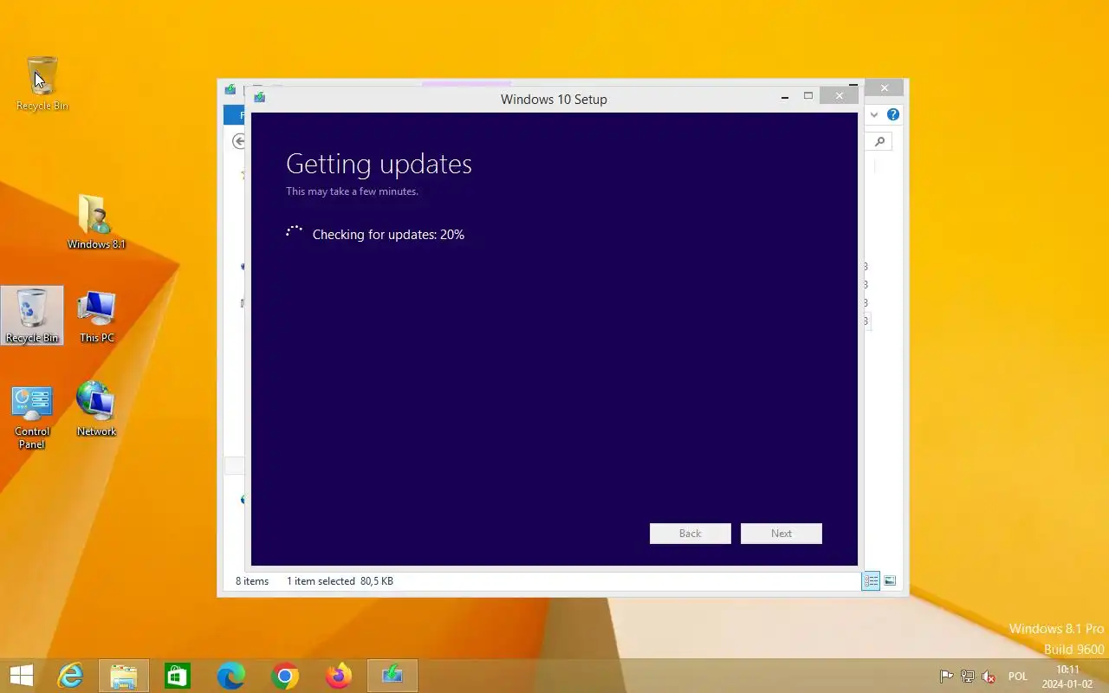Screen dimensions: 1109x693
Task: Click the muted volume tray icon
Action: tap(989, 677)
